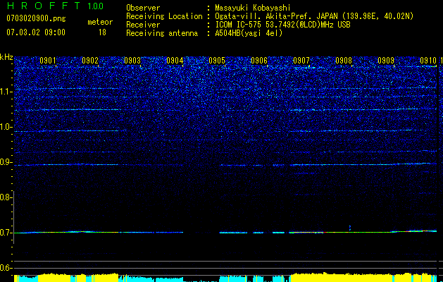Screen dimensions: 443x282
Task: Click the 0901 time marker
Action: 48,61
